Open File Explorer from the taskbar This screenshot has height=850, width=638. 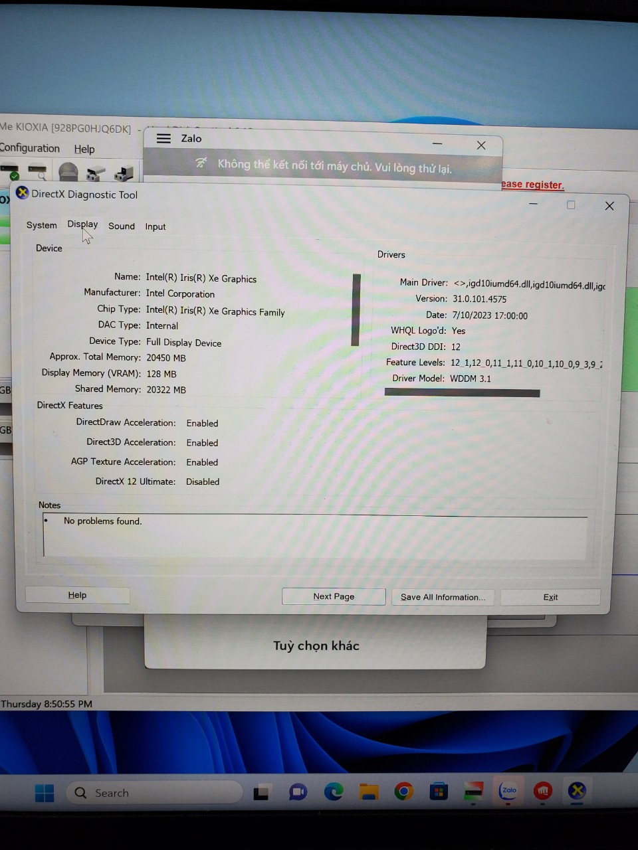[369, 792]
